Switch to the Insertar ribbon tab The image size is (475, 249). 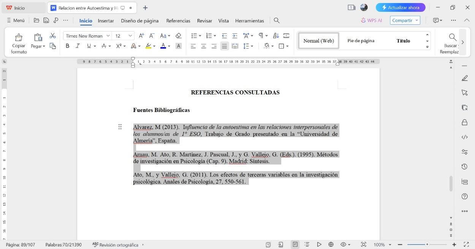(106, 20)
